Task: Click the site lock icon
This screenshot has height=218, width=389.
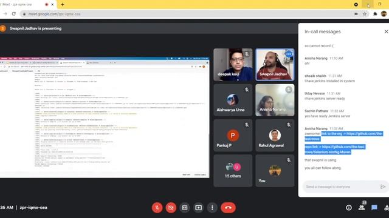Action: click(24, 14)
